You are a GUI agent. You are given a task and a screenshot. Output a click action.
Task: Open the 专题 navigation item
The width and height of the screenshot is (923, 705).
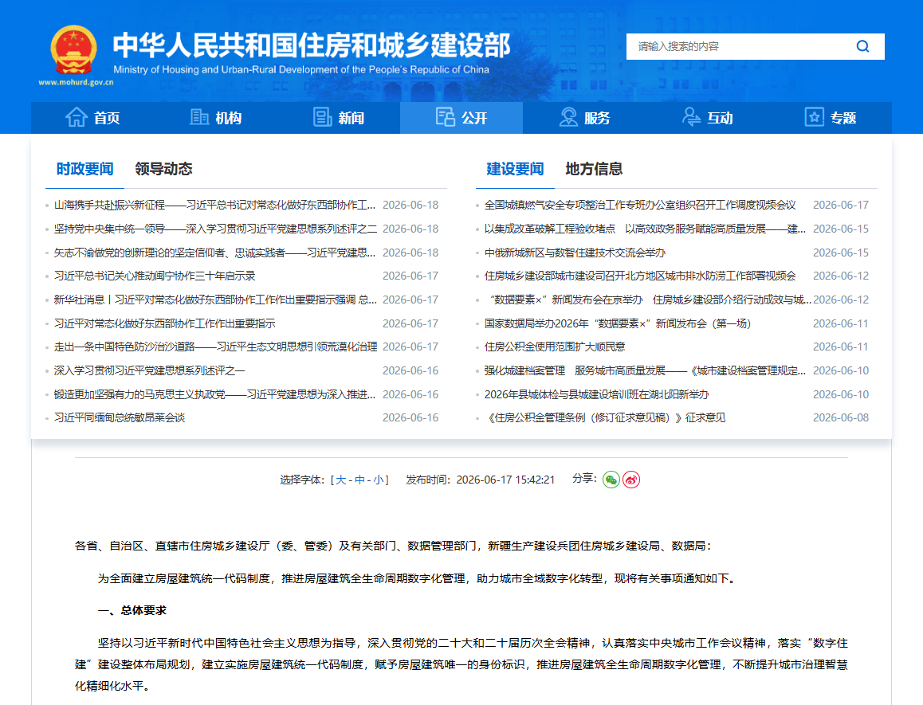coord(831,118)
